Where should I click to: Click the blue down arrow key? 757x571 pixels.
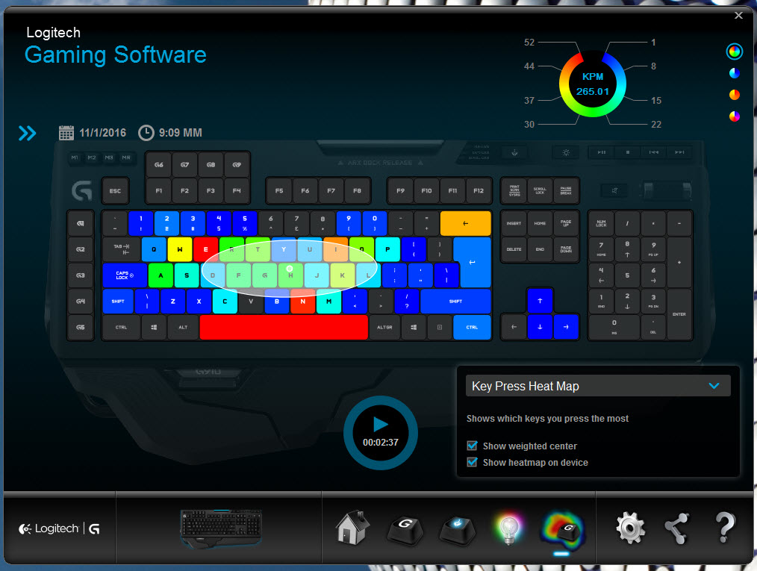tap(540, 327)
